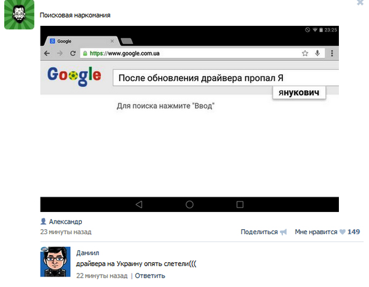This screenshot has height=287, width=369.
Task: Click the Для поиска нажмите "Ввод" hint
Action: point(165,106)
